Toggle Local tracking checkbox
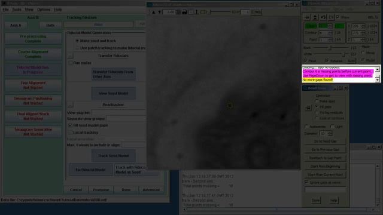Screen dimensions: 383x215 click(x=71, y=133)
